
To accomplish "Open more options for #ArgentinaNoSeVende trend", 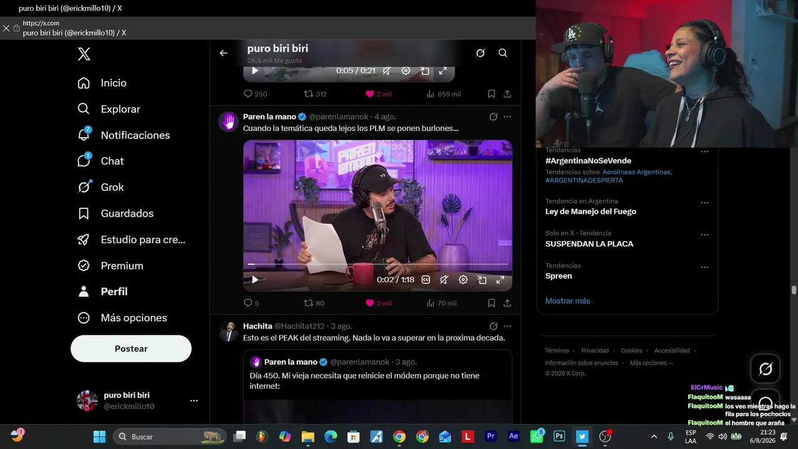I will click(x=704, y=152).
